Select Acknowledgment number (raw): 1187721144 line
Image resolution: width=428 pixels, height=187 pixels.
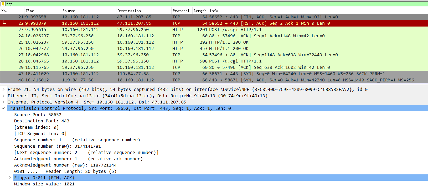click(x=65, y=165)
